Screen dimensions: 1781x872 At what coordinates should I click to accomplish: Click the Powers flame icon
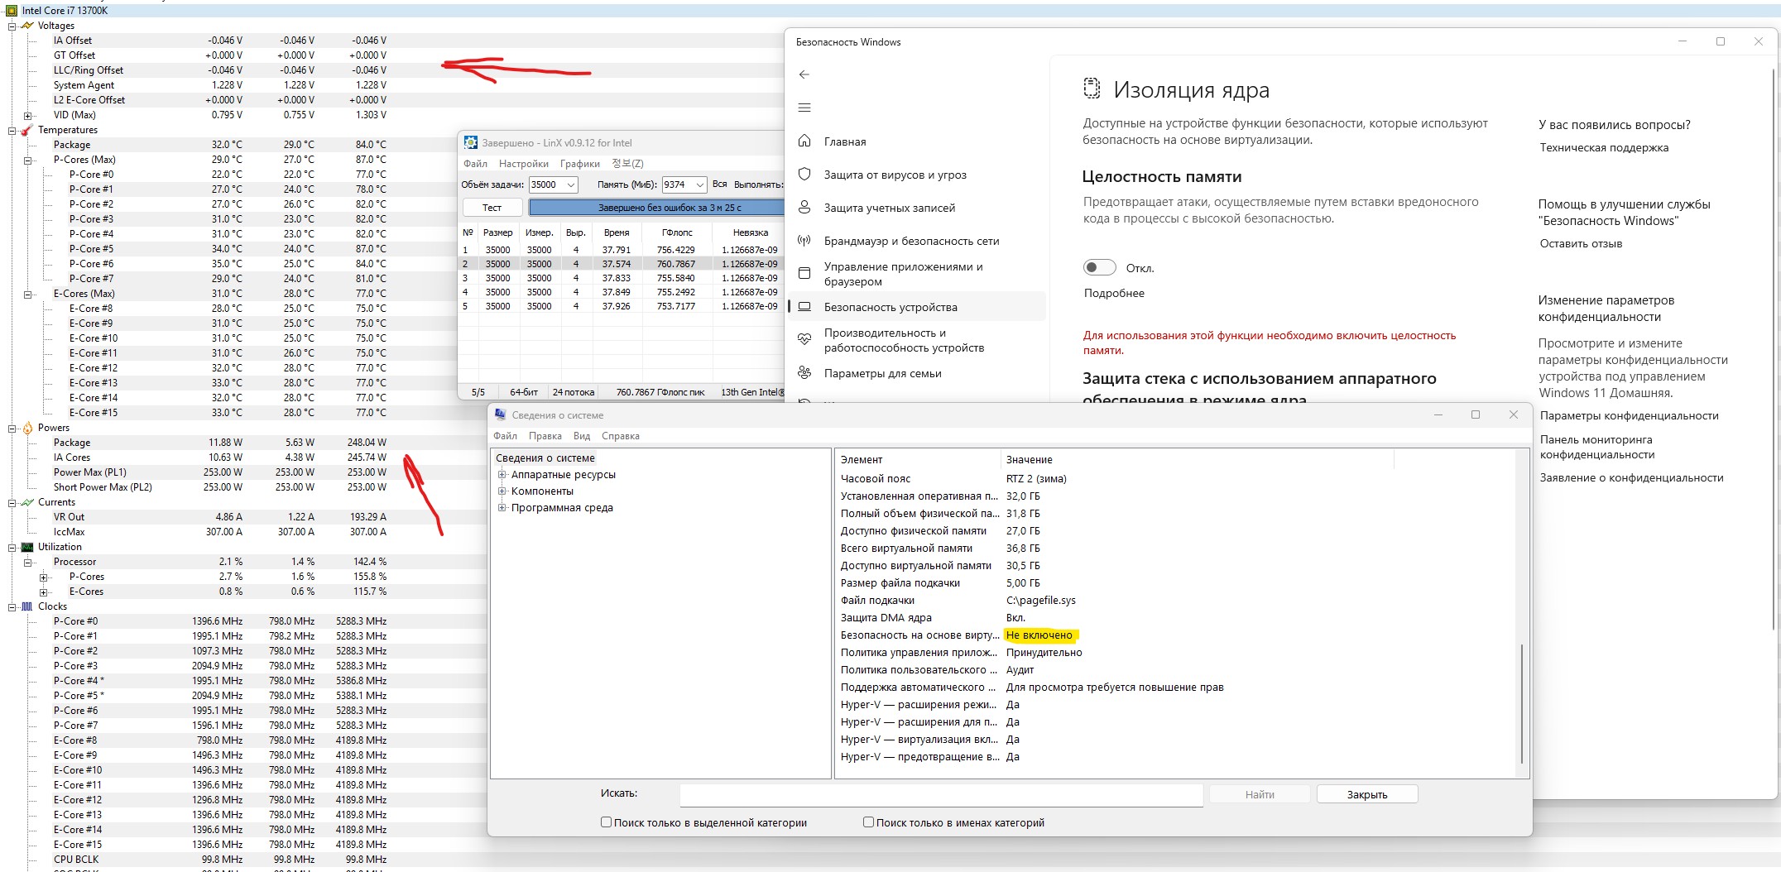coord(27,428)
